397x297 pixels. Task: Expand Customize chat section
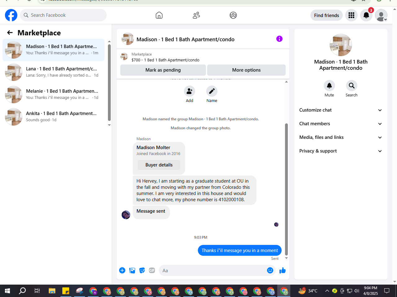341,110
